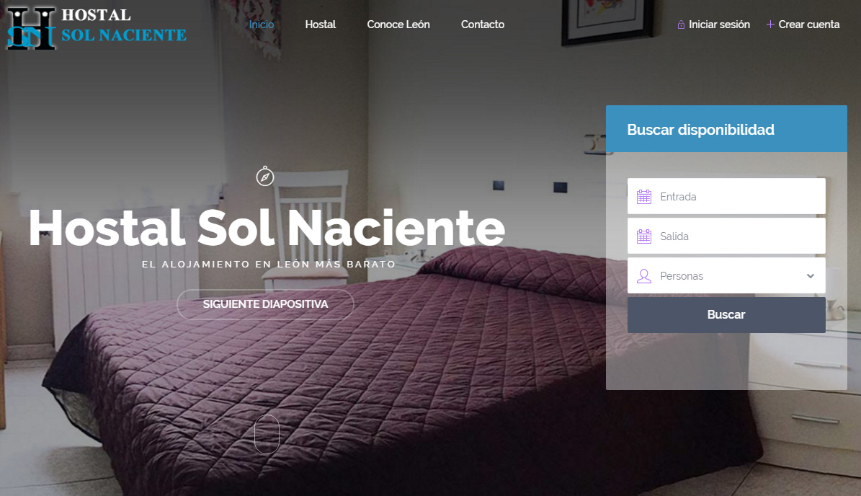Click the Entrada date input field
This screenshot has height=496, width=861.
click(726, 196)
